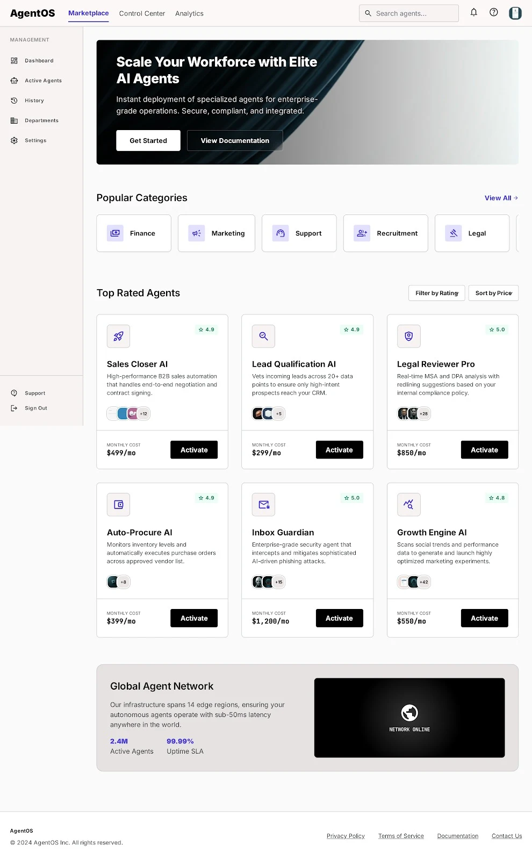This screenshot has height=860, width=532.
Task: Expand categories with View All arrow
Action: 501,198
